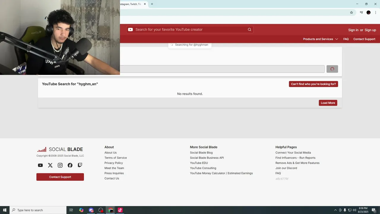The height and width of the screenshot is (214, 380).
Task: Click Sign in link
Action: tap(353, 30)
